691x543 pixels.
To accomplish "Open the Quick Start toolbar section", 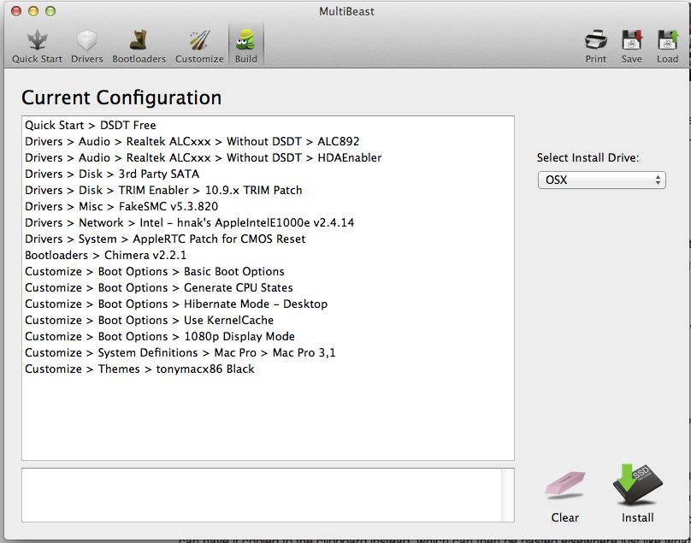I will pyautogui.click(x=37, y=46).
